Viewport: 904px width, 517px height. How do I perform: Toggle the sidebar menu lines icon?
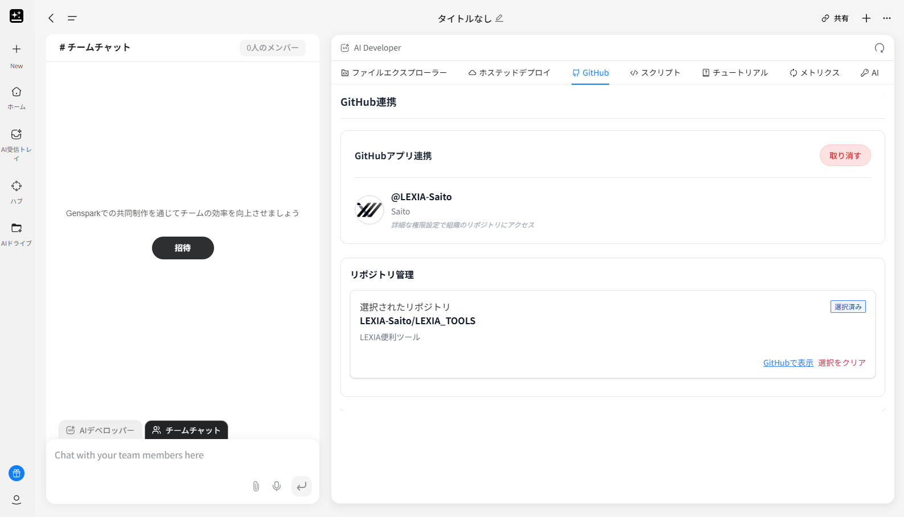(x=72, y=18)
